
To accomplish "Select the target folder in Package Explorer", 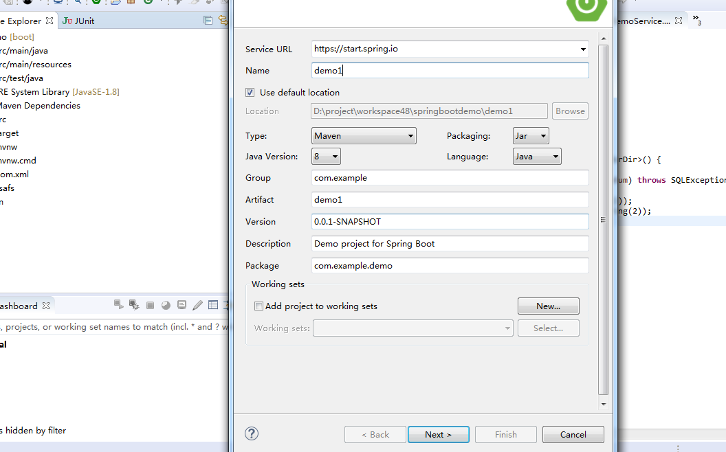I will point(9,133).
